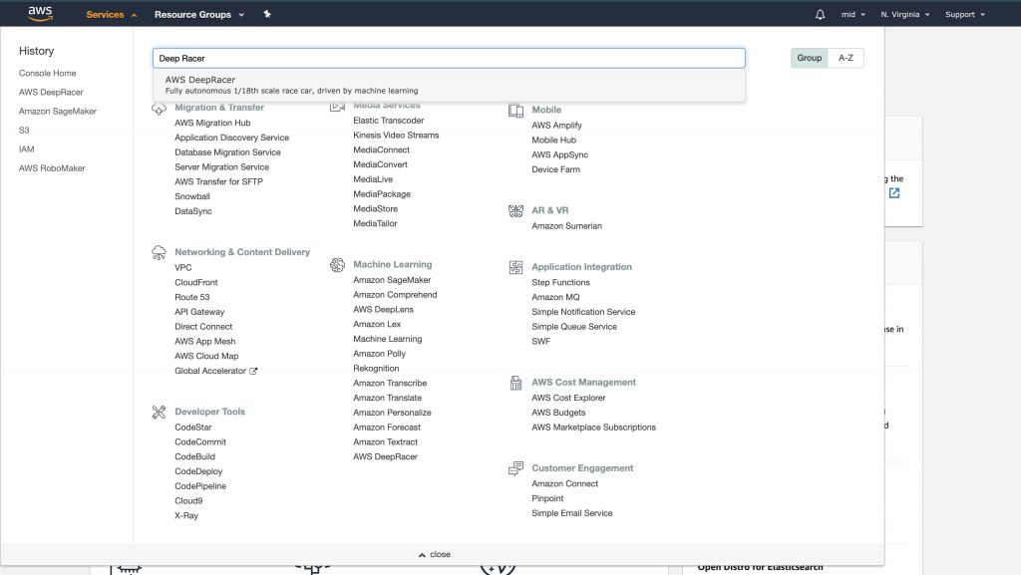1021x575 pixels.
Task: Open Amazon Polly service
Action: click(x=380, y=354)
